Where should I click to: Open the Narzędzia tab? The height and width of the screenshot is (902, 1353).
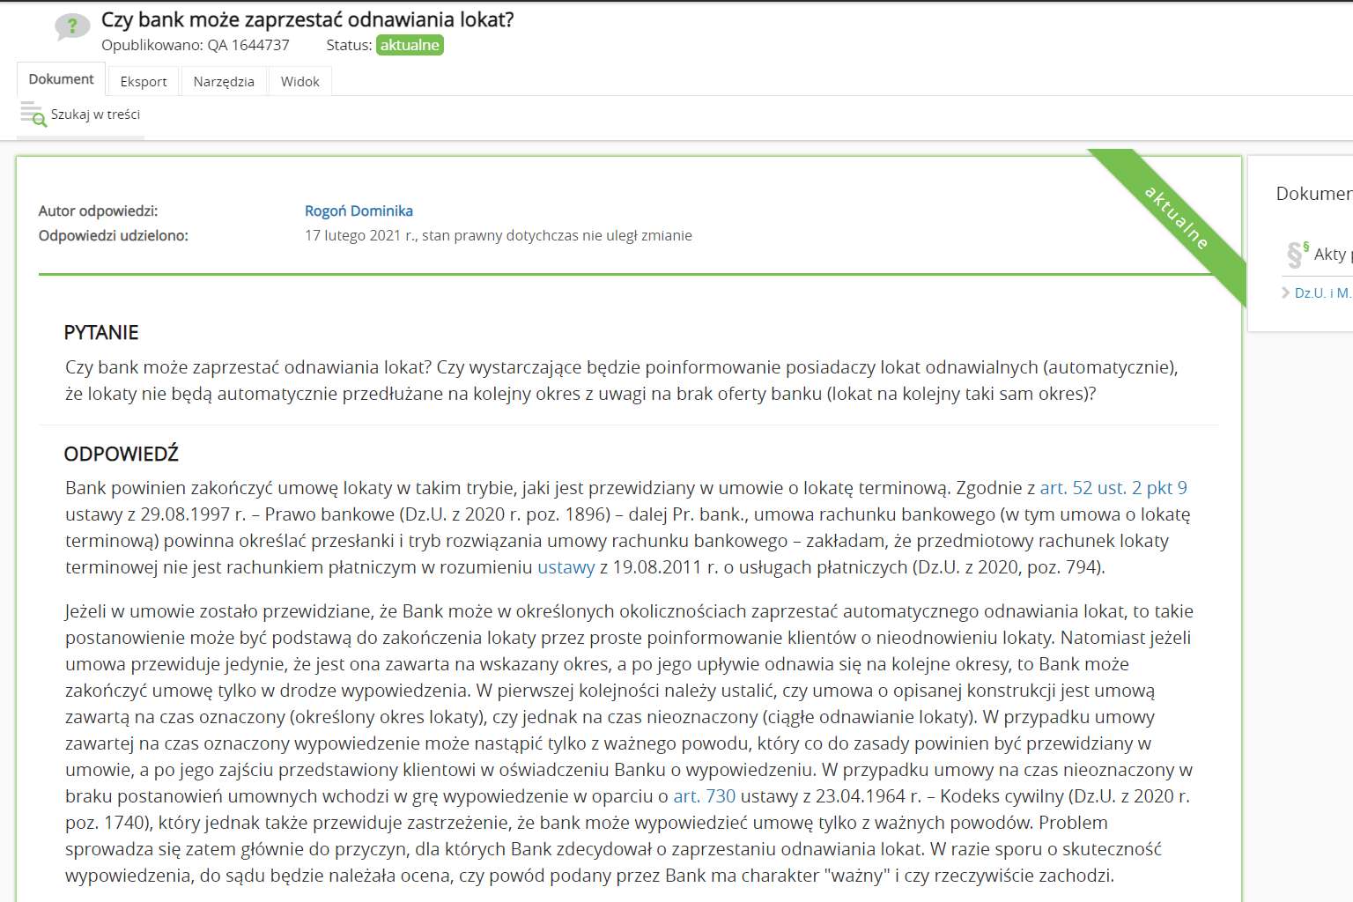click(224, 81)
